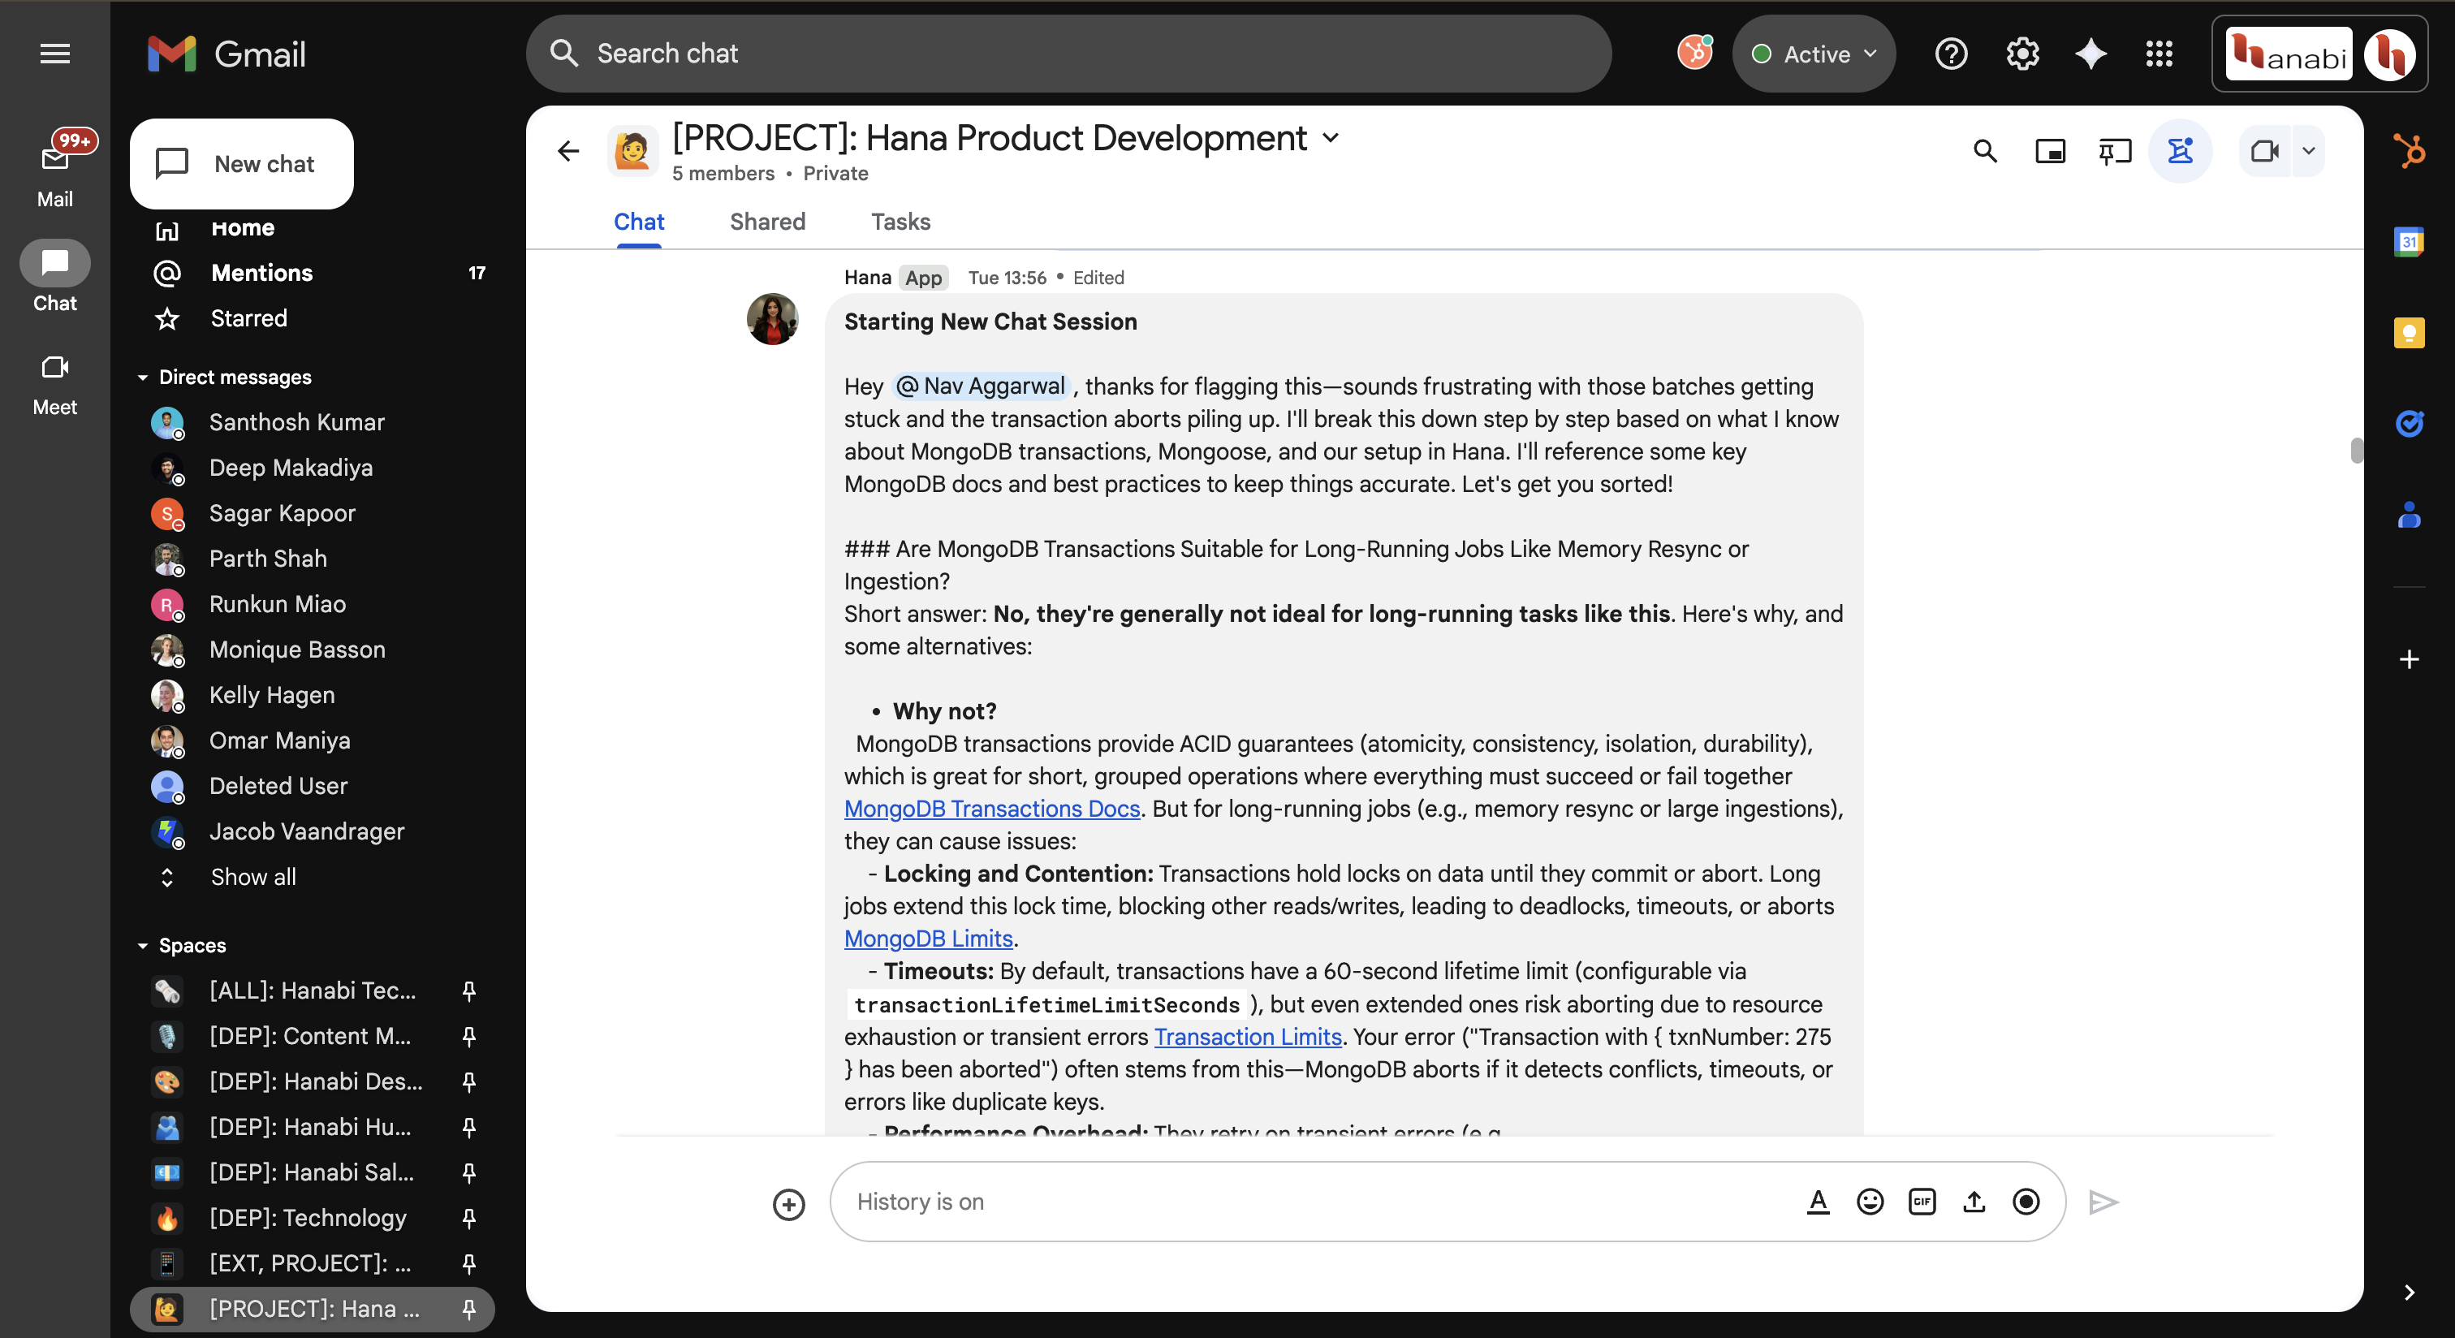Screen dimensions: 2455x1338
Task: Open Contacts side panel
Action: [2410, 515]
